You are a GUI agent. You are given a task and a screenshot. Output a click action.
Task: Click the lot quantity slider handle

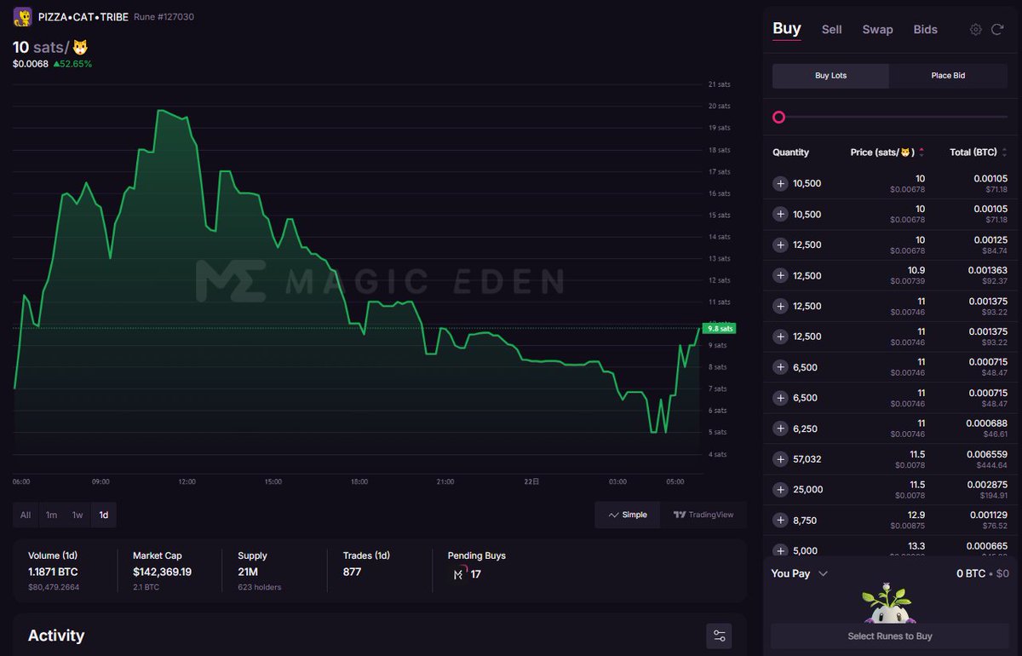coord(778,118)
